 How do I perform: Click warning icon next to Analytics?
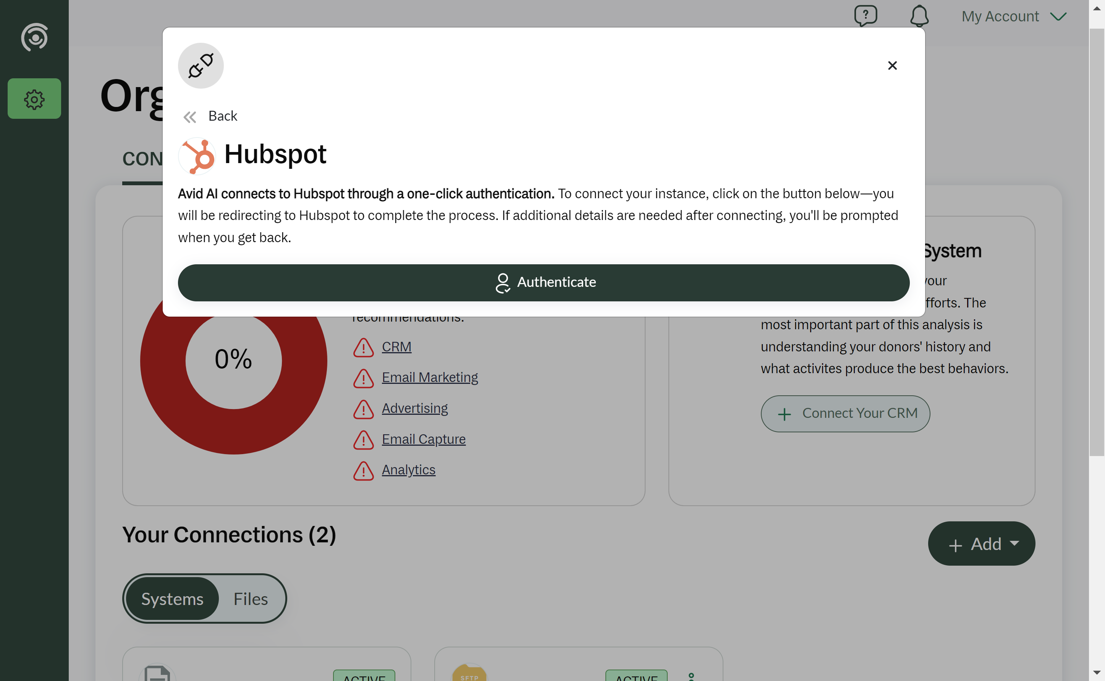click(x=363, y=471)
